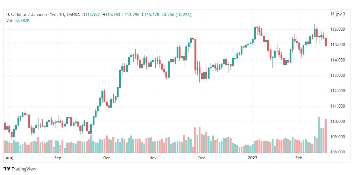The width and height of the screenshot is (354, 175).
Task: Click the Dec label on time axis
Action: [x=201, y=158]
